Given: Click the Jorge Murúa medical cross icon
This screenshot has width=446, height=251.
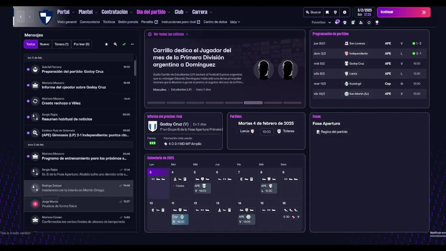Looking at the screenshot, I should pyautogui.click(x=35, y=204).
